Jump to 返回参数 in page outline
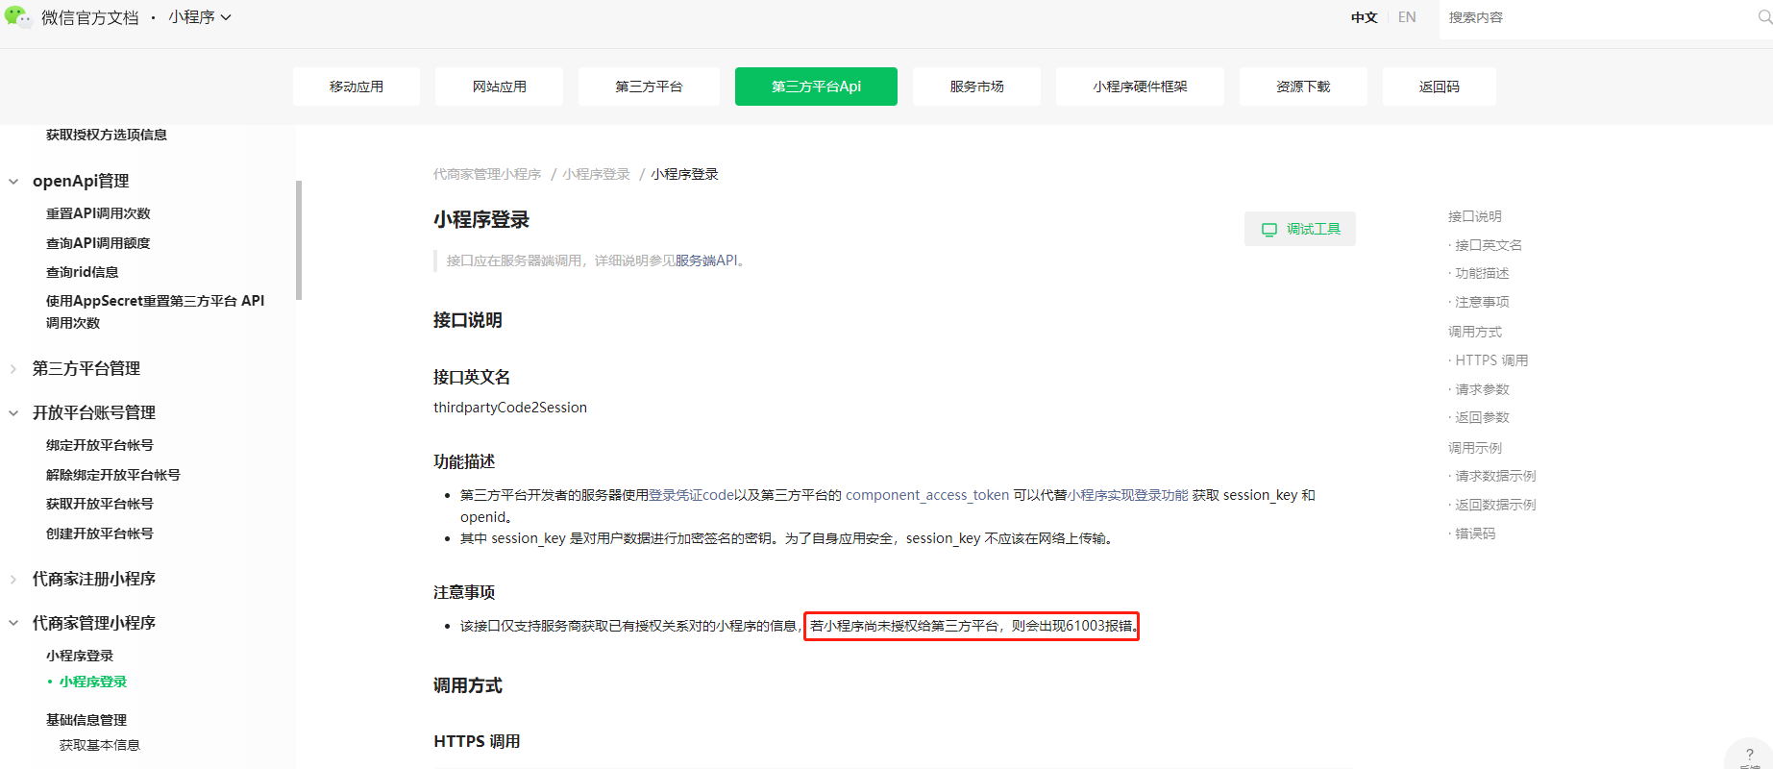 coord(1482,417)
